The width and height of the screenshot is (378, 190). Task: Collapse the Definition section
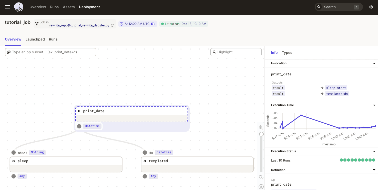point(374,170)
